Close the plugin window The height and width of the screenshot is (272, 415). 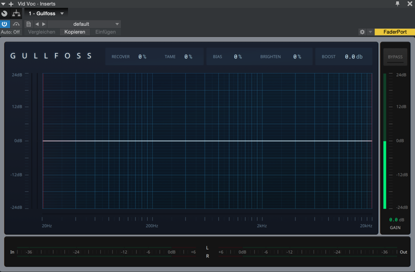409,4
